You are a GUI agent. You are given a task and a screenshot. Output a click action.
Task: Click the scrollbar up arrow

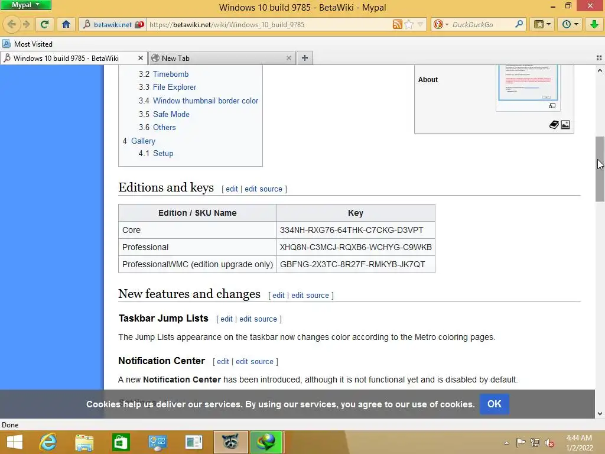point(600,70)
